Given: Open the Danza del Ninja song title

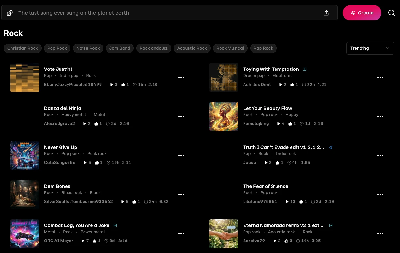Looking at the screenshot, I should point(63,108).
